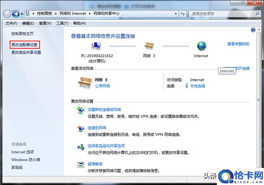
Task: Click the large bench icon for 网络 3
Action: [x=85, y=83]
